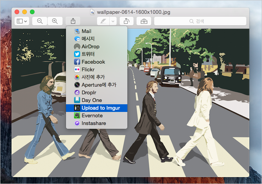This screenshot has height=184, width=262.
Task: Choose Mail from the share menu
Action: (x=97, y=31)
